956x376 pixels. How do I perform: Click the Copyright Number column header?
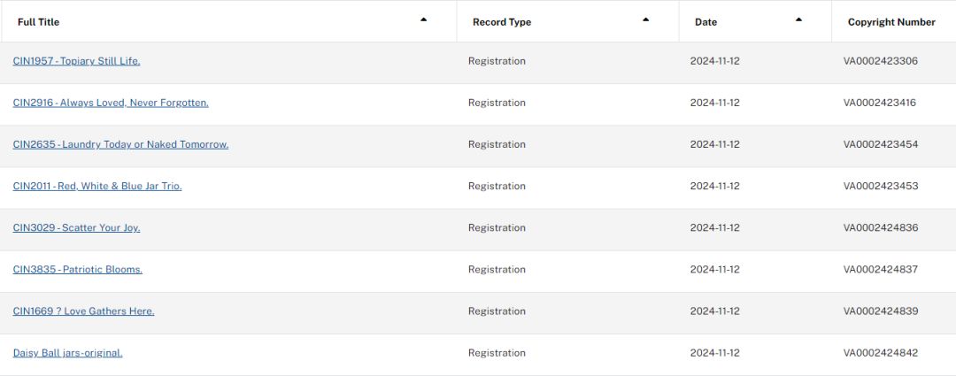tap(890, 22)
